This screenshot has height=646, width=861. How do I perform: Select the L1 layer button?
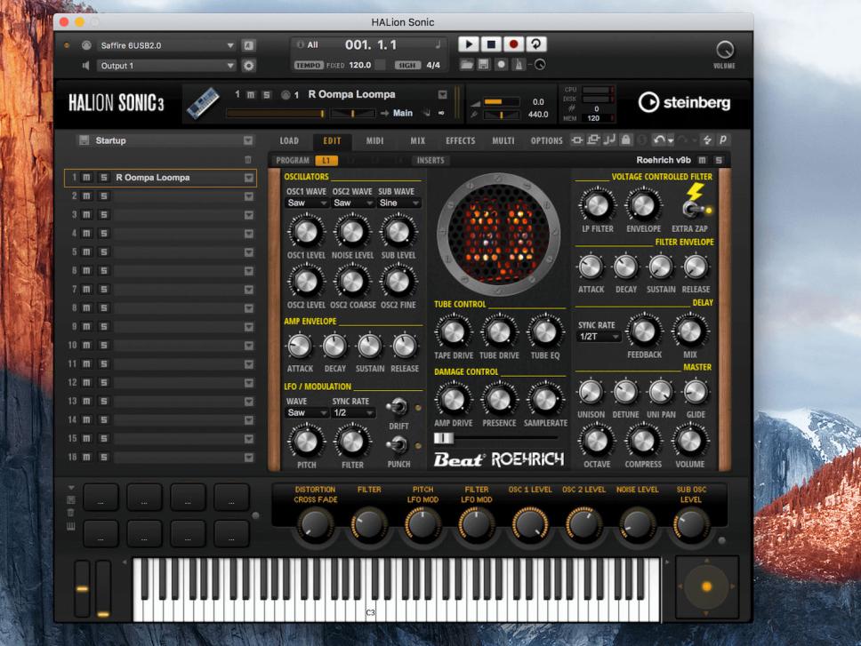coord(325,160)
